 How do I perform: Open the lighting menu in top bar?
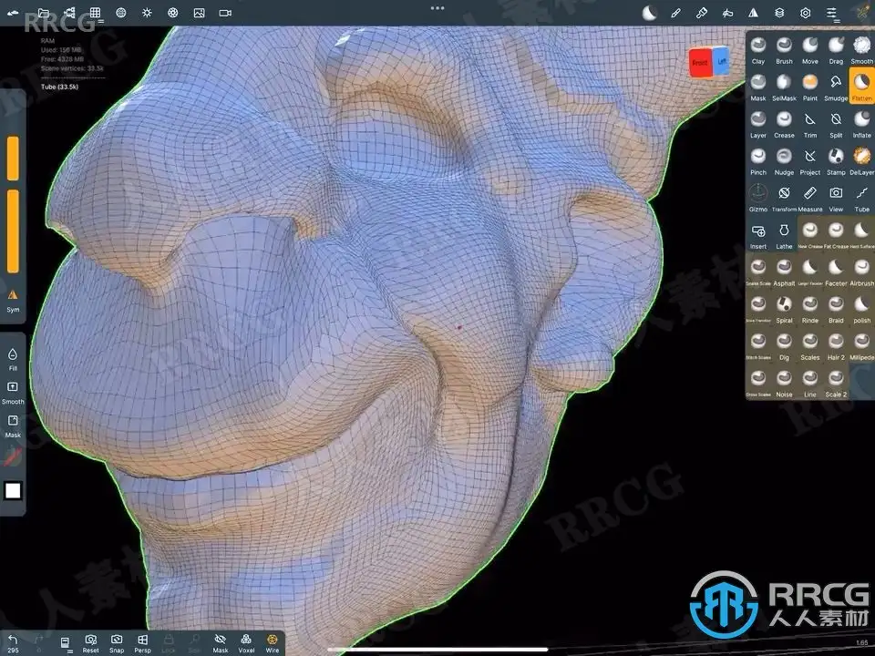tap(147, 12)
